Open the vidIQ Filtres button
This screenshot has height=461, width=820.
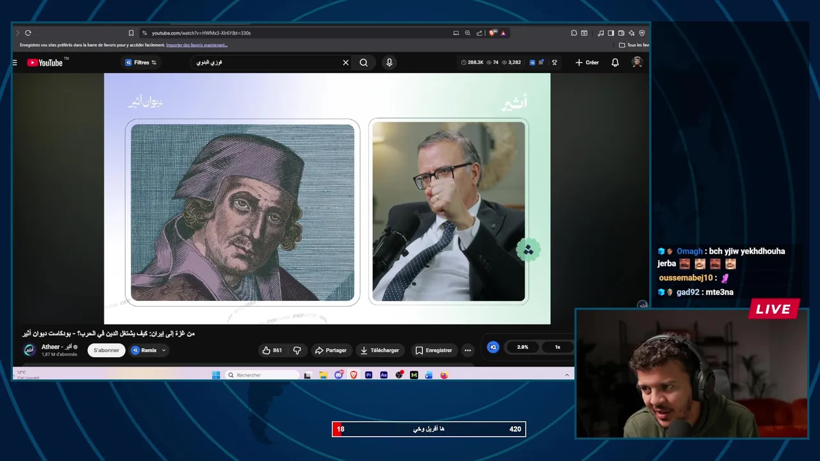140,63
